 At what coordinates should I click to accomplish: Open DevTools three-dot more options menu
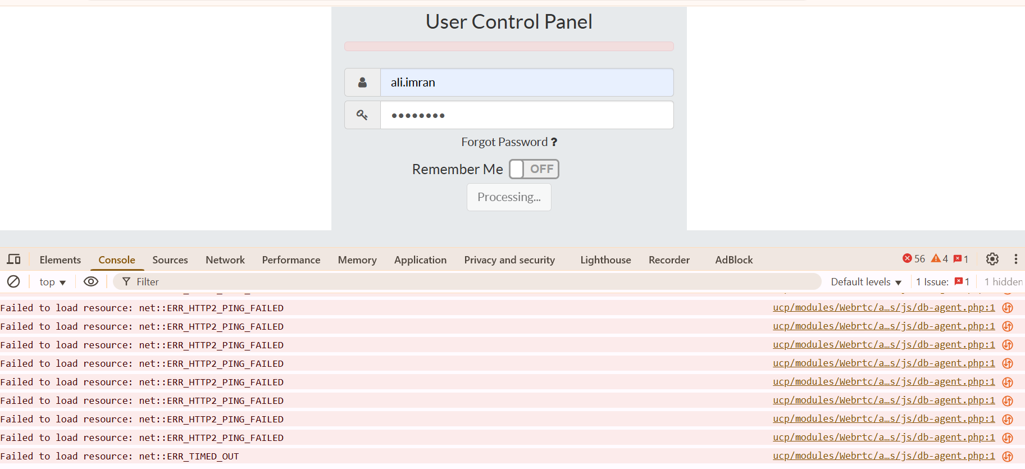tap(1015, 259)
